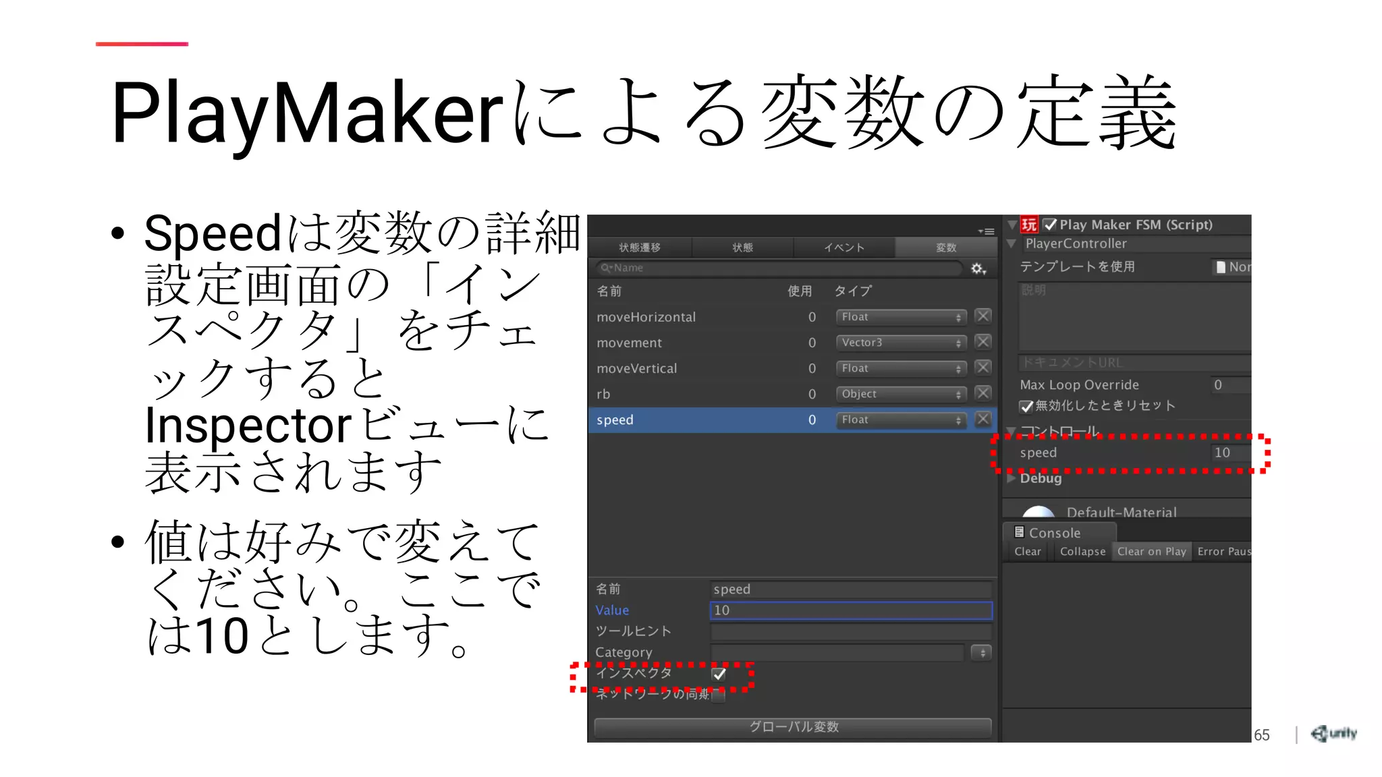
Task: Remove moveVertical variable using X icon
Action: click(983, 368)
